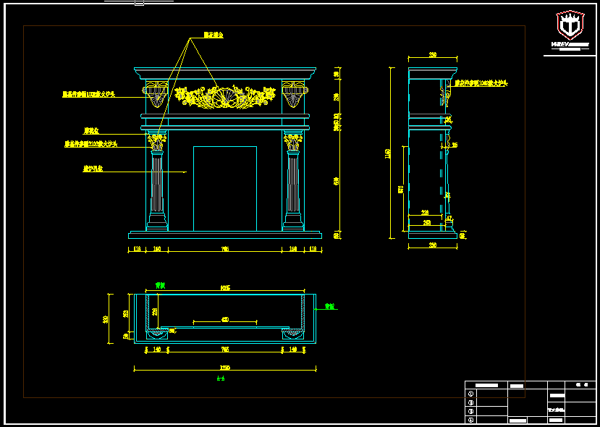Select circled number 2 in title block

coord(471,403)
